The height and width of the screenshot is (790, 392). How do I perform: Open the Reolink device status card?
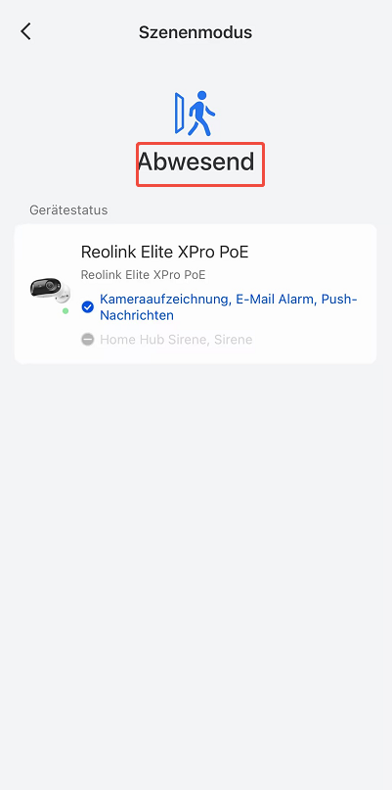pyautogui.click(x=196, y=294)
